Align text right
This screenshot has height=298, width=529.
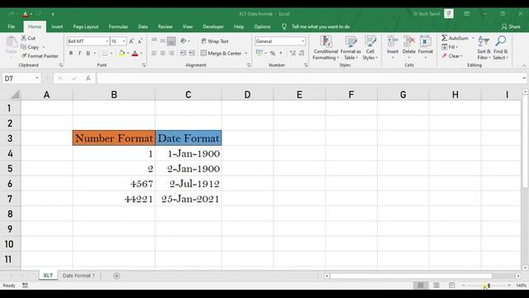[x=171, y=53]
